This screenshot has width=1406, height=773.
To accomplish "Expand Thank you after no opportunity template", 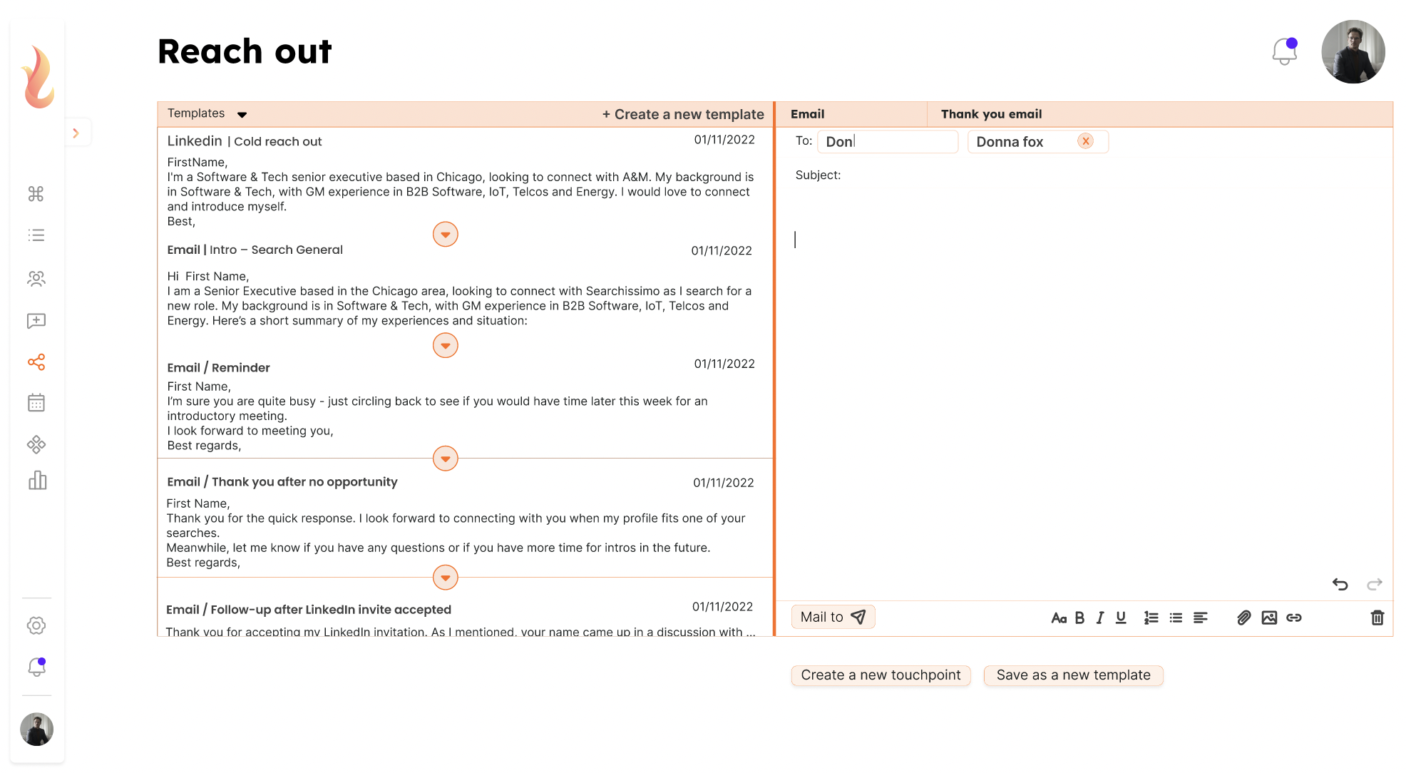I will [445, 578].
